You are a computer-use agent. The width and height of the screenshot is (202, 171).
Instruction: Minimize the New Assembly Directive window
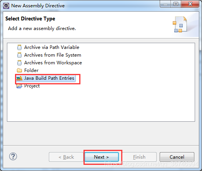165,4
